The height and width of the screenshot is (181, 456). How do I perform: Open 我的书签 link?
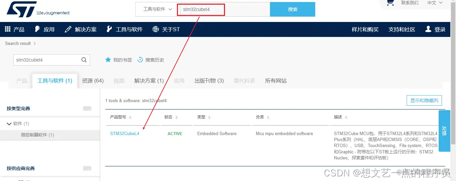[x=123, y=60]
